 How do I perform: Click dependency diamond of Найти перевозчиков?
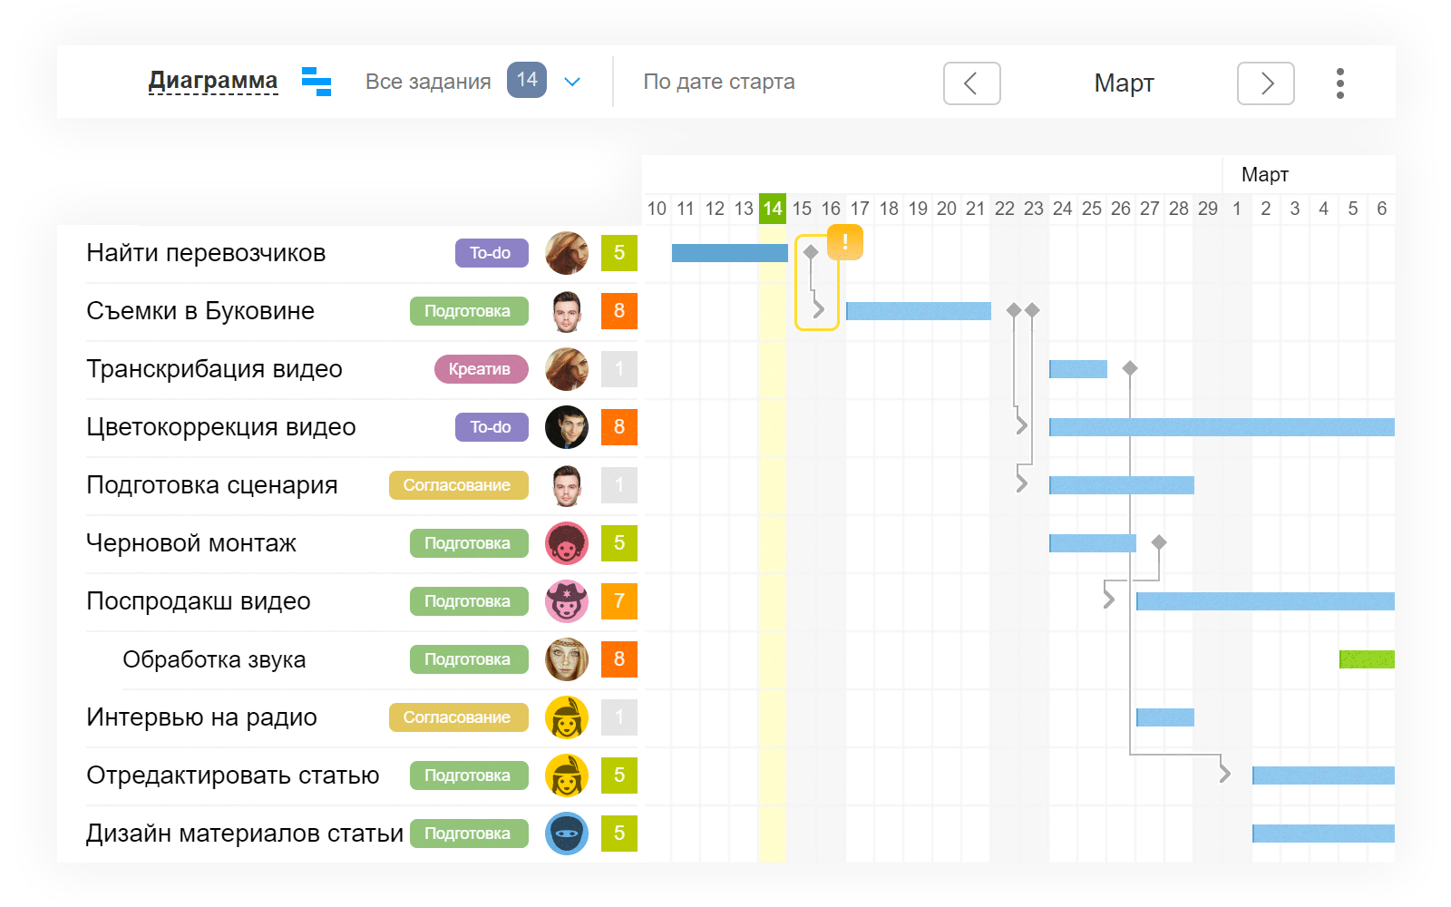(x=812, y=252)
